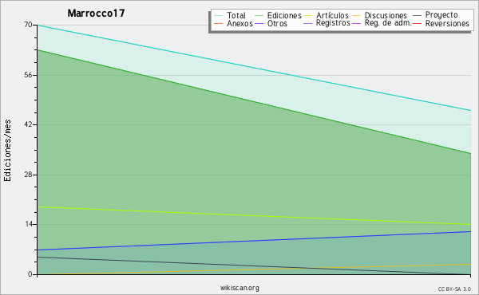Click the Otros legend label

coord(277,23)
